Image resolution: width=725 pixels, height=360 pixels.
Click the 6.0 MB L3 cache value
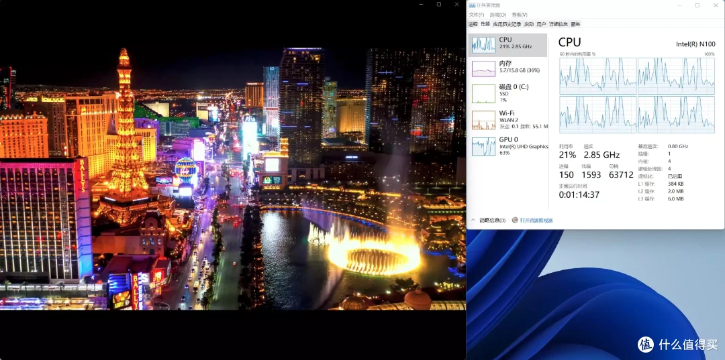tap(675, 198)
